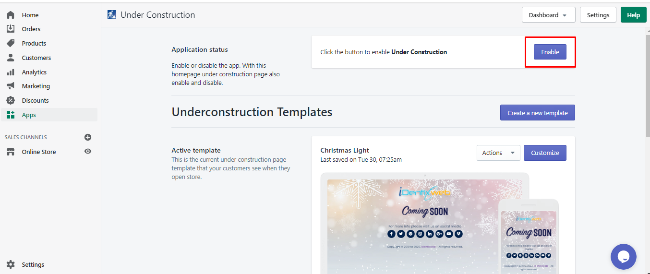Enable the Under Construction app
This screenshot has width=650, height=274.
(x=550, y=52)
